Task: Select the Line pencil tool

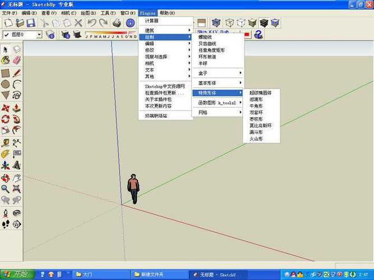Action: click(17, 73)
